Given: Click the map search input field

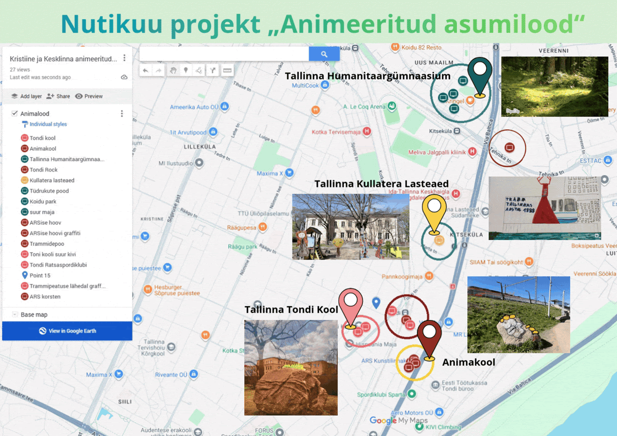Looking at the screenshot, I should [x=224, y=54].
